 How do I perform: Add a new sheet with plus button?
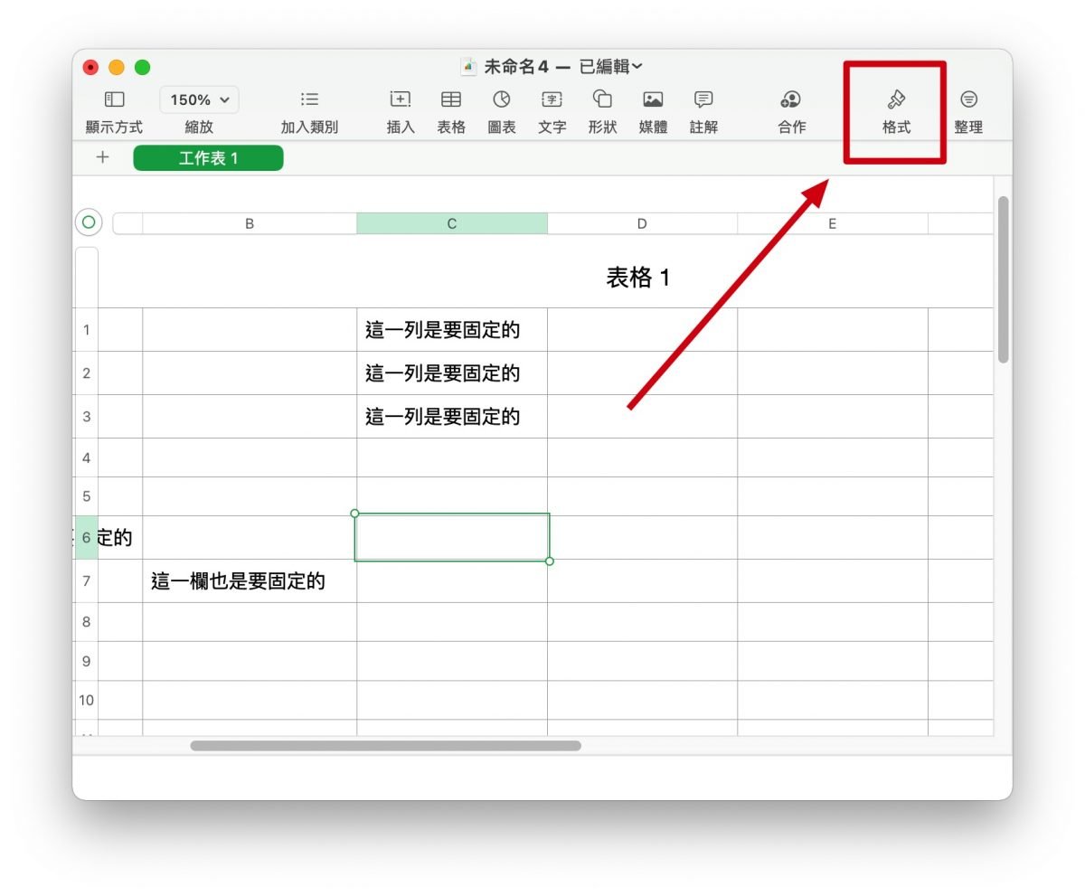click(102, 157)
